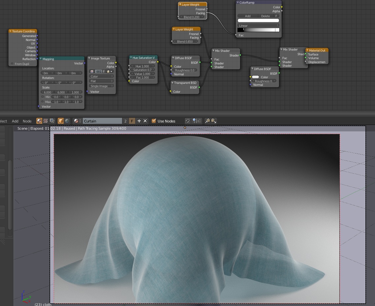Open the Node menu in node editor
375x306 pixels.
[x=27, y=121]
